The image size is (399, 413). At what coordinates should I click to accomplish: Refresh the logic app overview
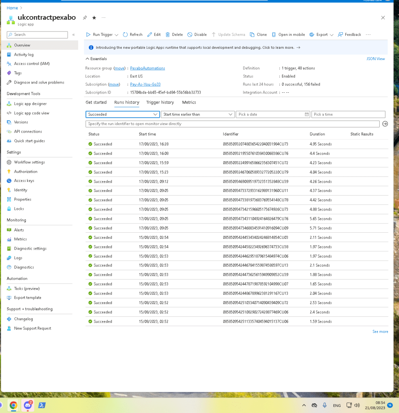[x=132, y=35]
